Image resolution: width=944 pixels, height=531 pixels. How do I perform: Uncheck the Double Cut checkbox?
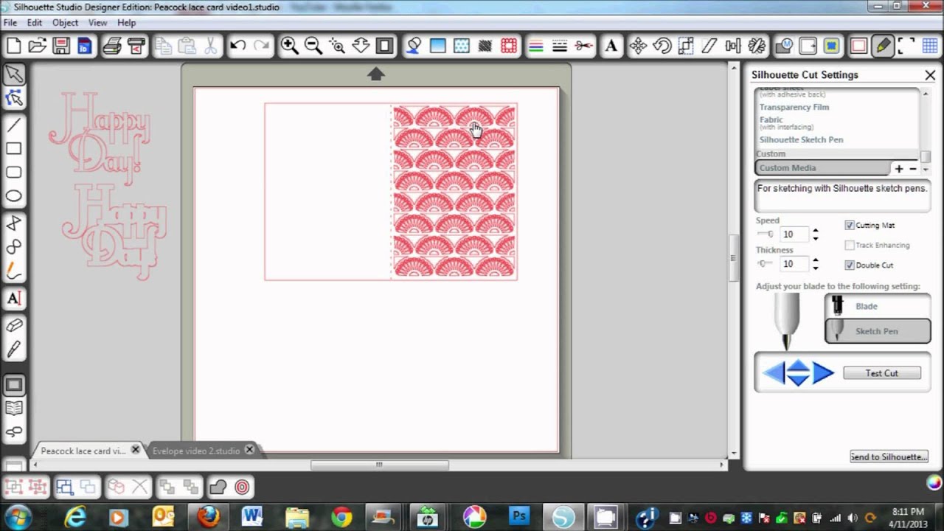click(x=850, y=265)
